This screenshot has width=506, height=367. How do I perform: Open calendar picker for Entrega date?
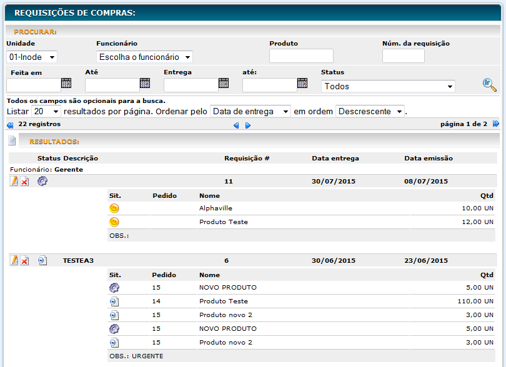(x=224, y=84)
